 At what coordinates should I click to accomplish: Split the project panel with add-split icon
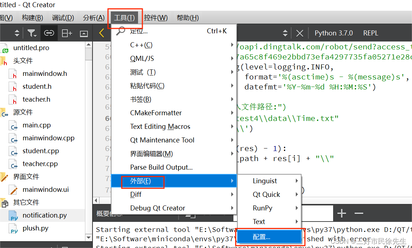coord(66,33)
